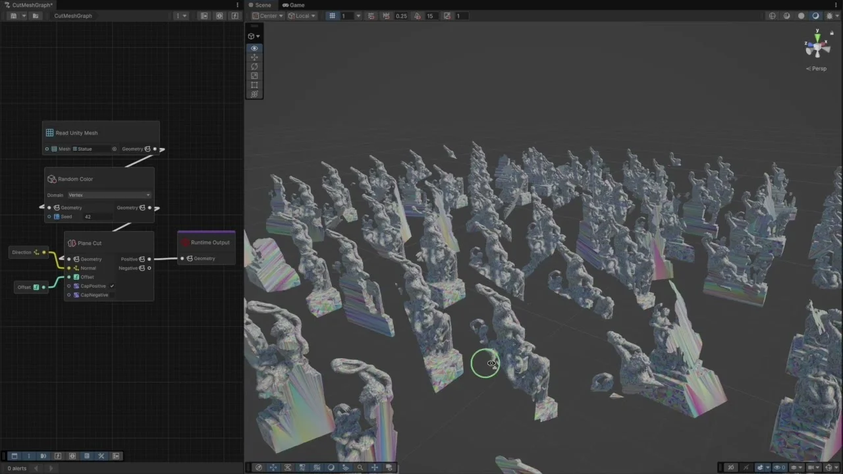
Task: Click the Plane Cut Negative output port
Action: click(149, 268)
